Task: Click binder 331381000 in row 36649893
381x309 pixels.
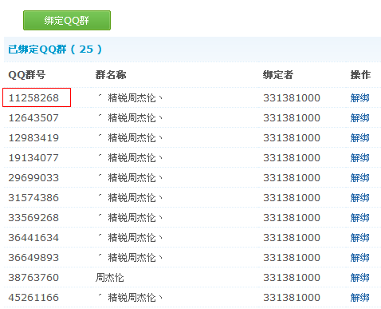Action: [x=292, y=258]
